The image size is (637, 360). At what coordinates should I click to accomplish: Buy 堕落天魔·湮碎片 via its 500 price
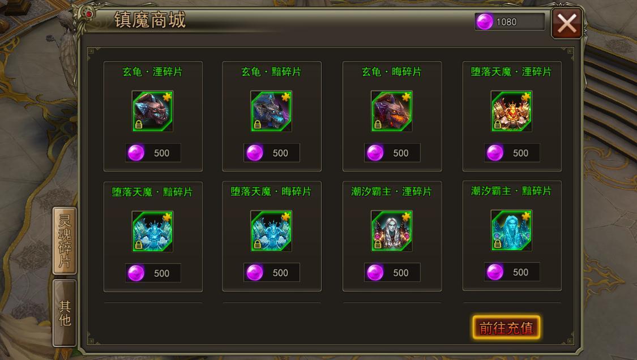(x=512, y=153)
